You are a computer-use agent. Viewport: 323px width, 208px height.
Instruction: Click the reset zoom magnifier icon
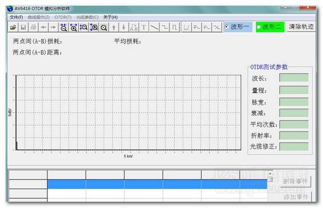click(x=104, y=27)
